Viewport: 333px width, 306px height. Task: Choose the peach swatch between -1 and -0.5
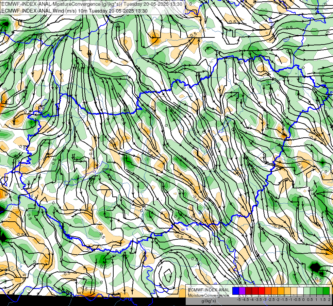[x=294, y=291]
